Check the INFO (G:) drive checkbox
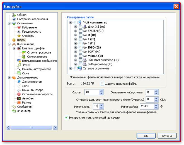 coord(81,47)
